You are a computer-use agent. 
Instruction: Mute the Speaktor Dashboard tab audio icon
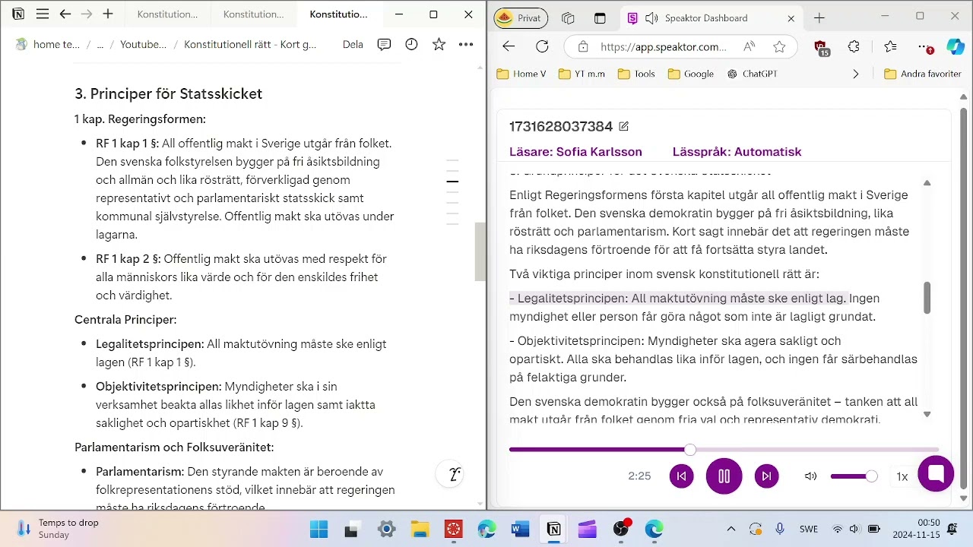click(651, 18)
